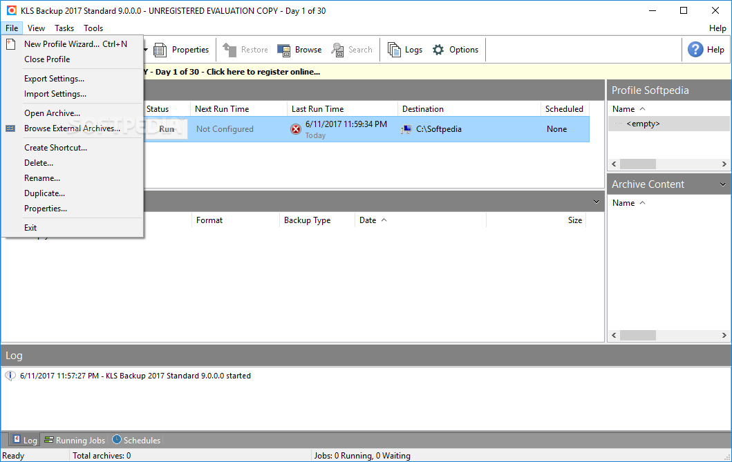Choose Delete from File menu
This screenshot has width=732, height=462.
click(x=73, y=163)
